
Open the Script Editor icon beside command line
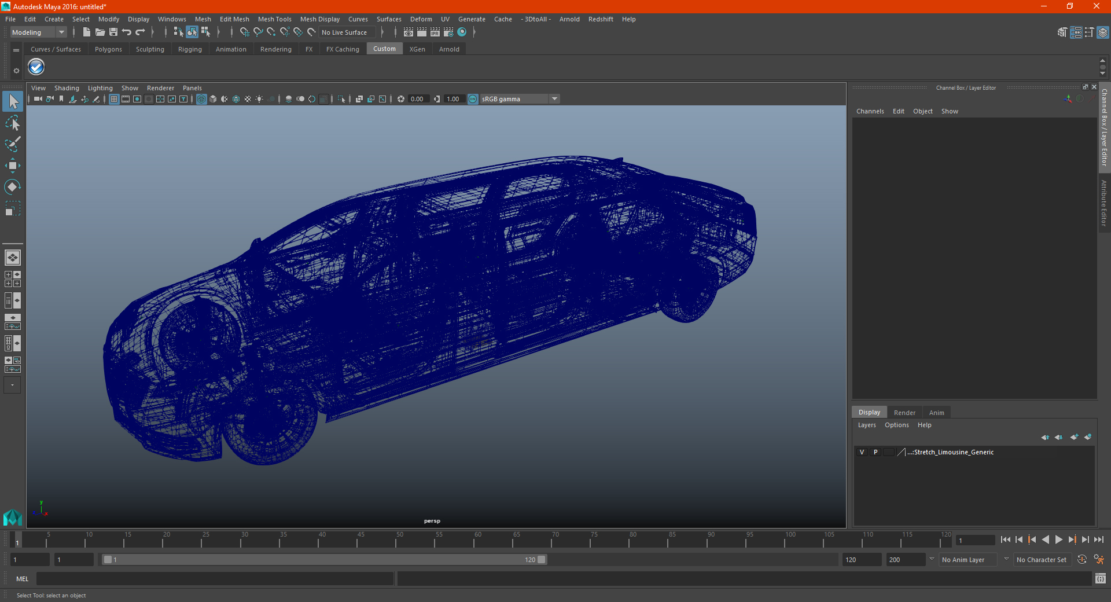[x=1101, y=578]
